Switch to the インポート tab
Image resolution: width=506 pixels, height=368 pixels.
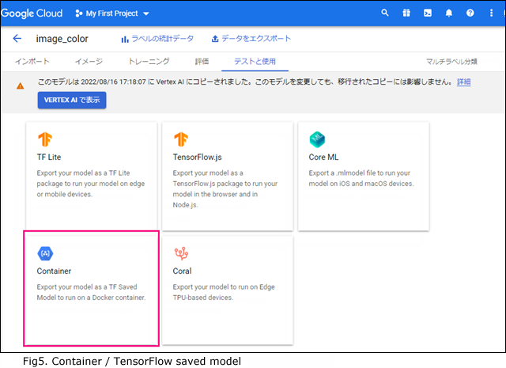pyautogui.click(x=32, y=62)
